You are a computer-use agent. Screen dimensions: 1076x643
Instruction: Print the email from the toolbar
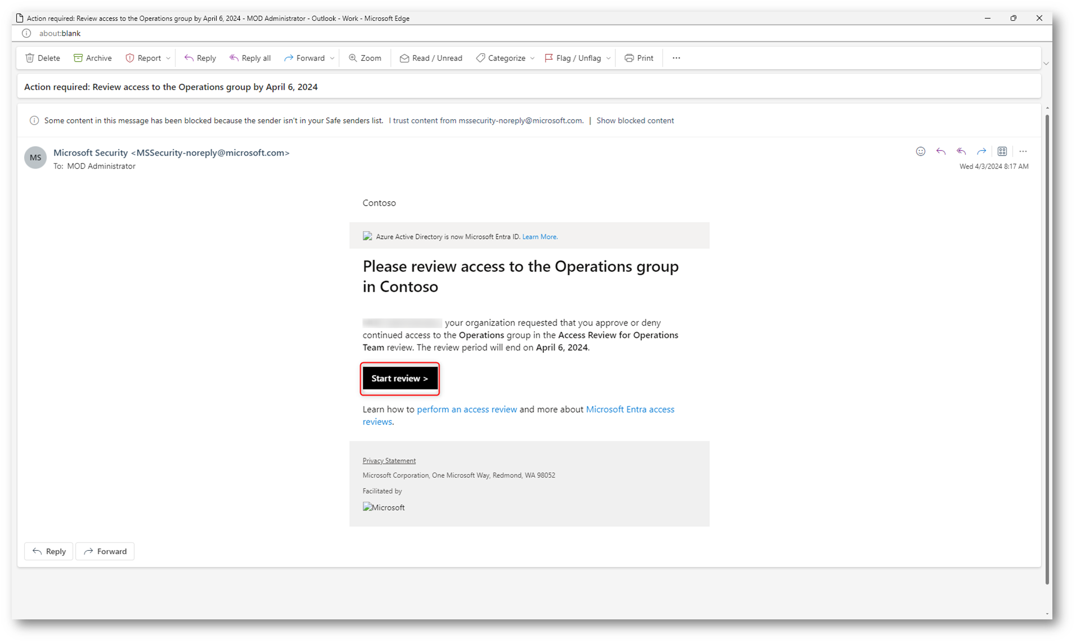click(639, 58)
